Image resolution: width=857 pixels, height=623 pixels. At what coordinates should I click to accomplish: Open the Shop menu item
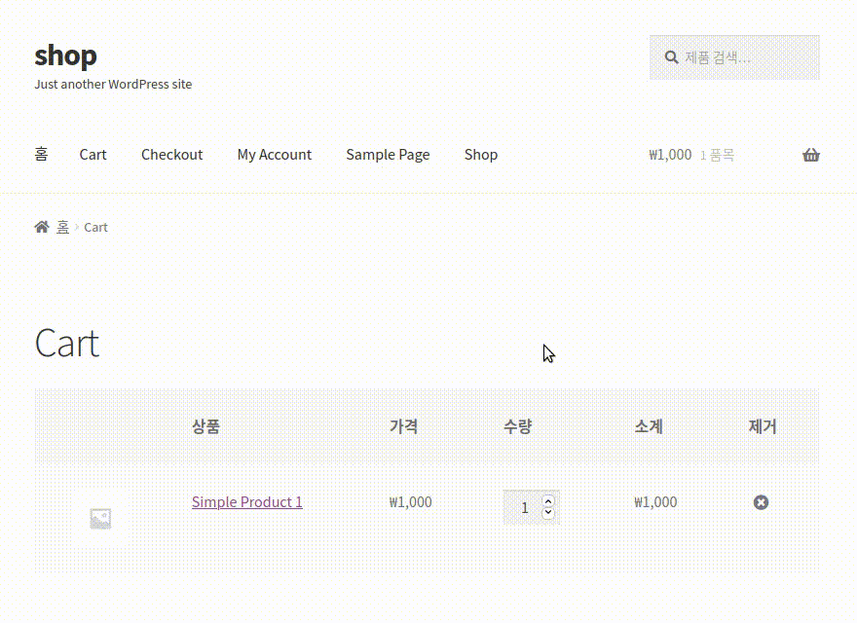(x=480, y=155)
